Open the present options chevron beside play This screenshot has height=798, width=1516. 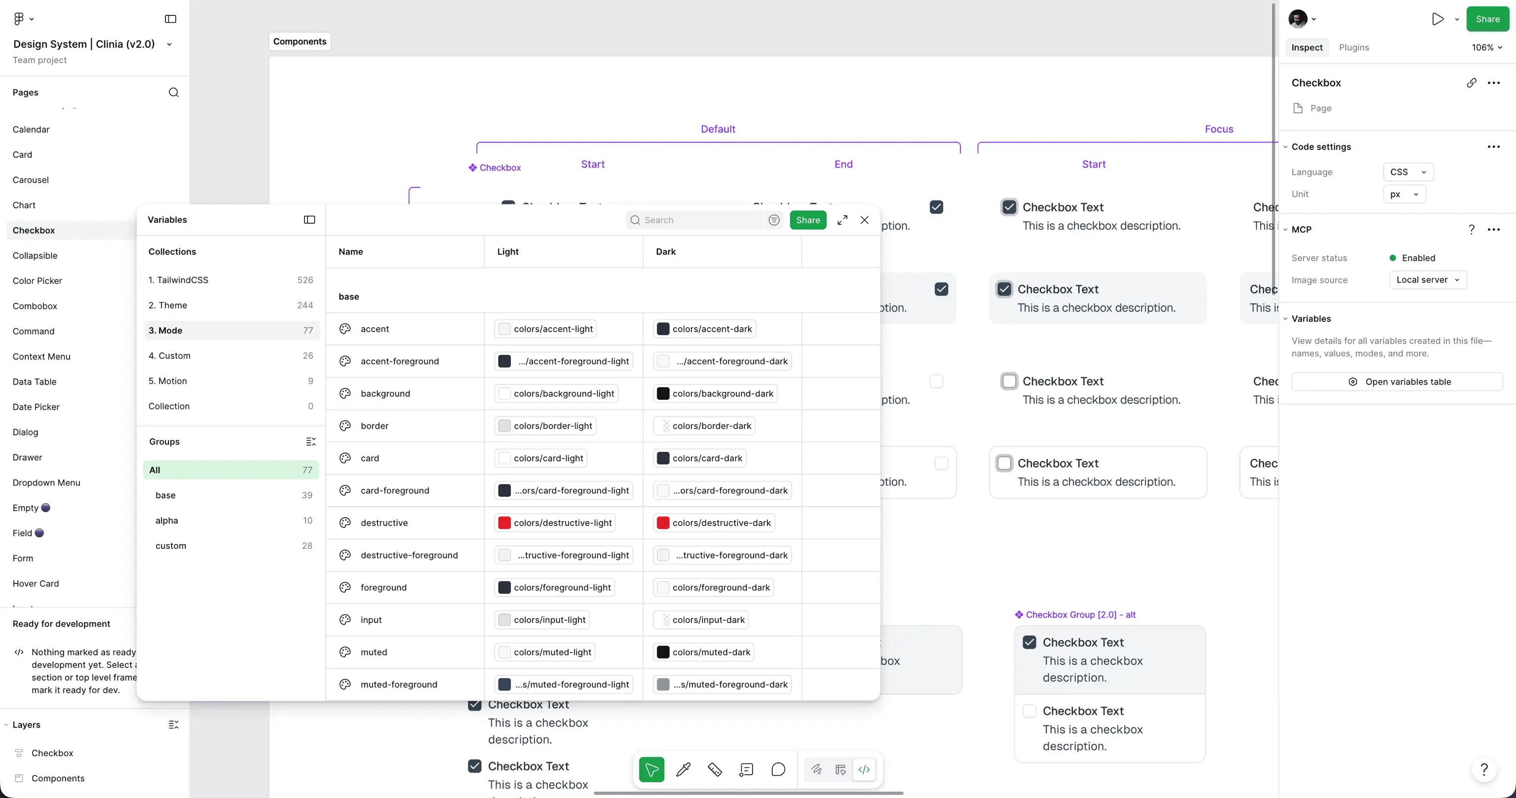pos(1457,19)
